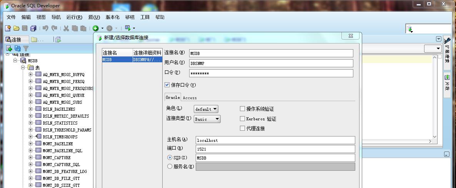Screen dimensions: 456x188
Task: Expand the AQ_MNTR_MSGS_BUFFQ table node
Action: 30,74
